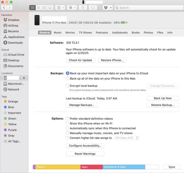Screen dimensions: 184x173
Task: Open Macintosh HD in sidebar
Action: point(14,84)
